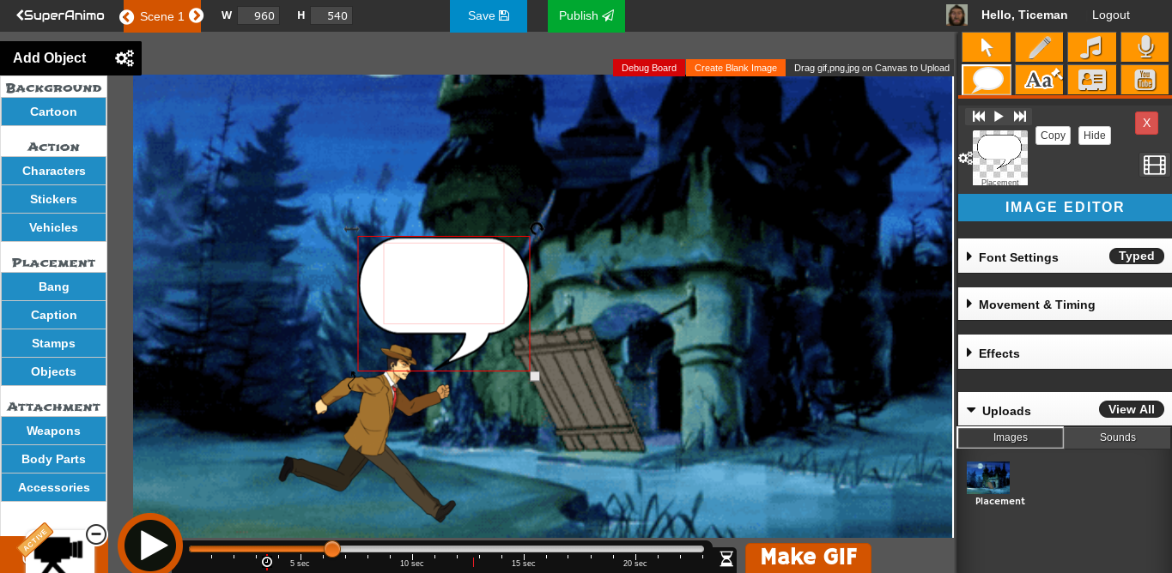Click the Hide button
Viewport: 1172px width, 573px height.
coord(1094,136)
